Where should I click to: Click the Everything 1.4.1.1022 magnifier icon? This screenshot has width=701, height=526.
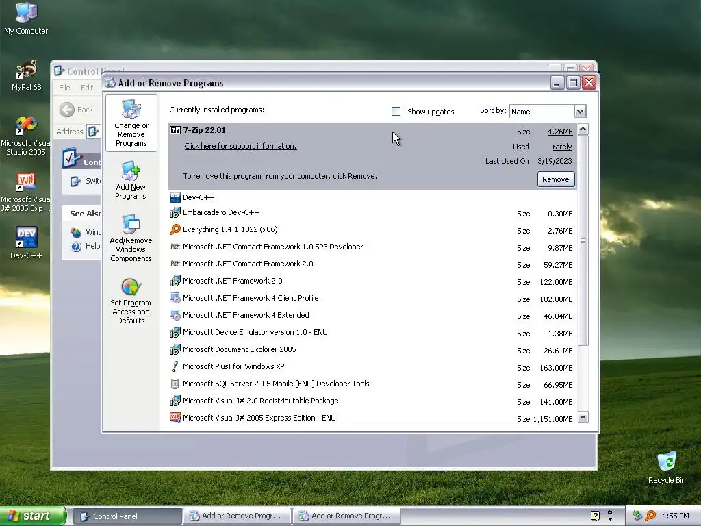175,229
